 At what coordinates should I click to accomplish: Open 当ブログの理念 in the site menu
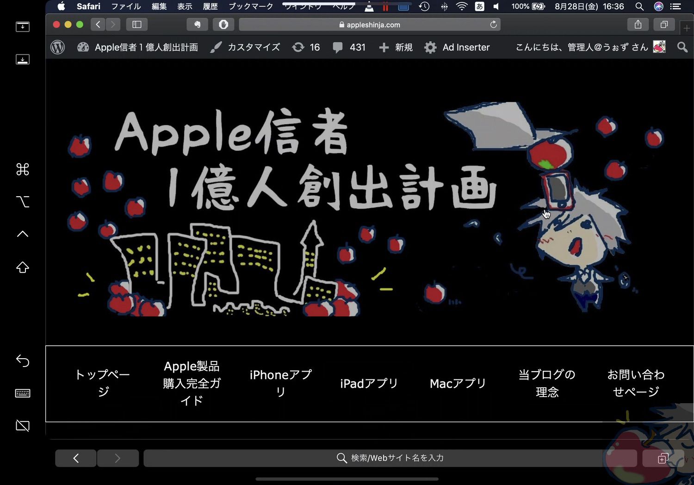pyautogui.click(x=547, y=383)
